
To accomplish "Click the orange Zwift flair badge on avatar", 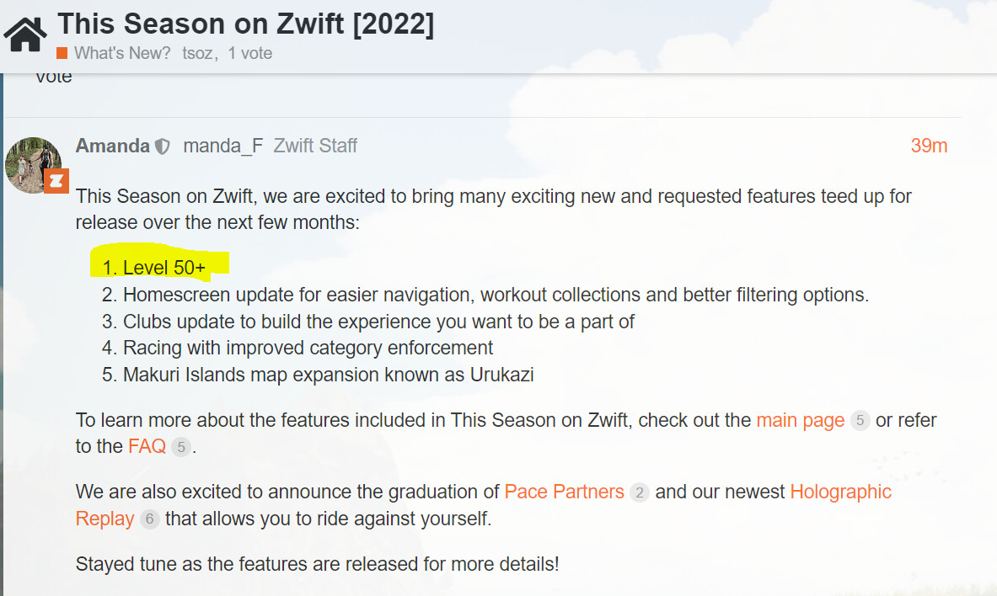I will tap(56, 180).
